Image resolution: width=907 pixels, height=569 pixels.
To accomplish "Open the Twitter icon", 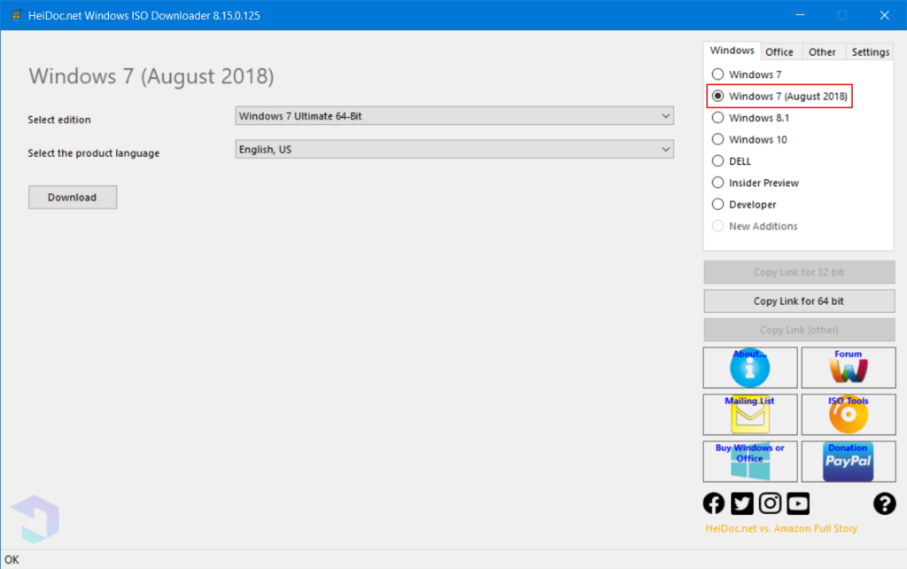I will pyautogui.click(x=741, y=503).
